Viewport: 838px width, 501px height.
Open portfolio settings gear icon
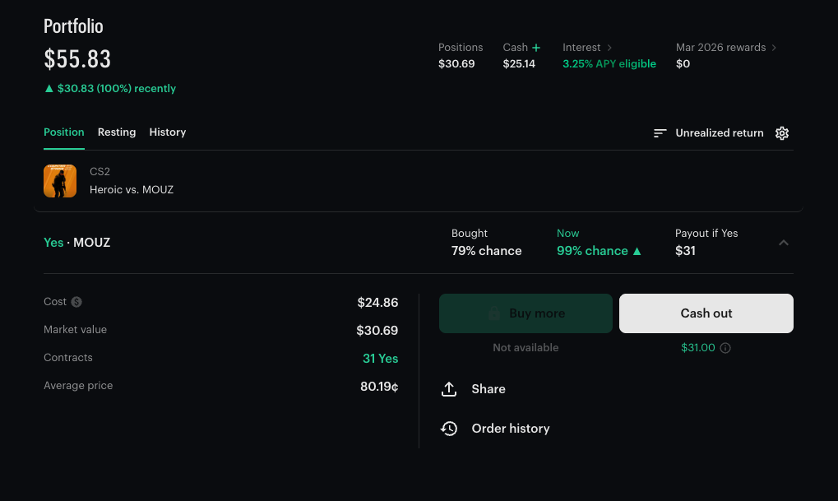(x=782, y=133)
